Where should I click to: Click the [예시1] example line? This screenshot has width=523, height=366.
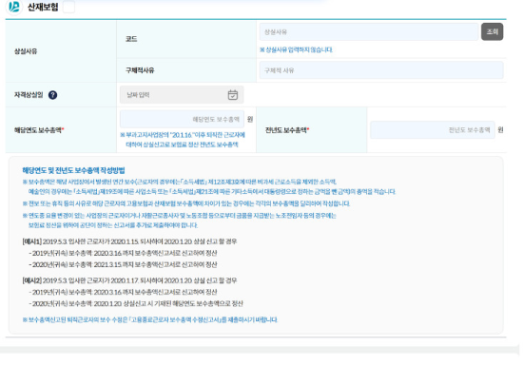(x=129, y=241)
